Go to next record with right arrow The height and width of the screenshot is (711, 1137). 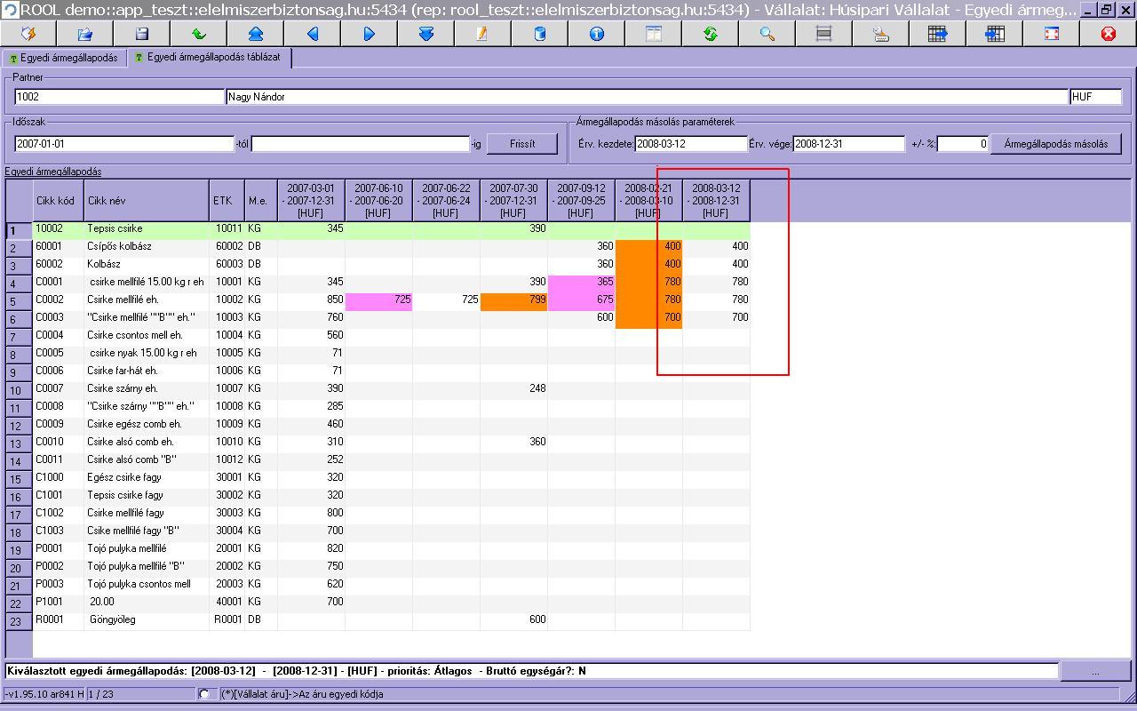[370, 34]
